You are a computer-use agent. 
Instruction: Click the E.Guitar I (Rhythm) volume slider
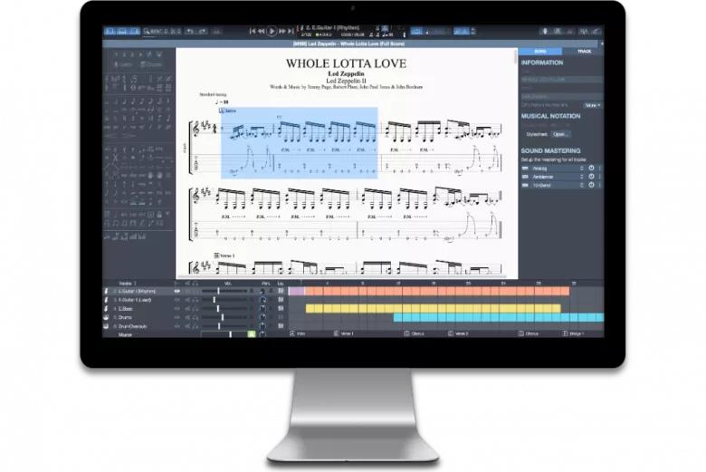224,291
